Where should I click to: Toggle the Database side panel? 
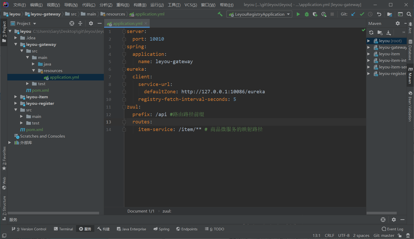click(410, 50)
